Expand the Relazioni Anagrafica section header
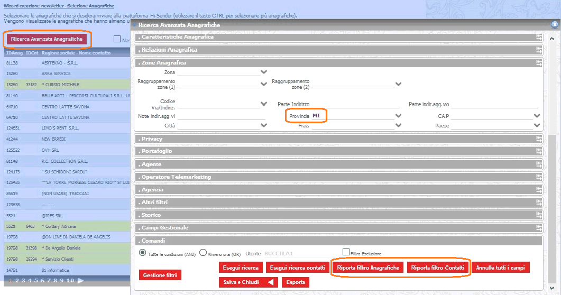The image size is (561, 295). coord(339,50)
